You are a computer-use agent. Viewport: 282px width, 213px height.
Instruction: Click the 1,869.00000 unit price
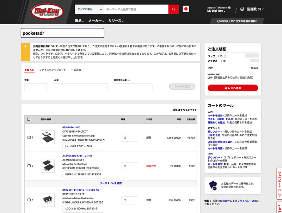tap(174, 138)
